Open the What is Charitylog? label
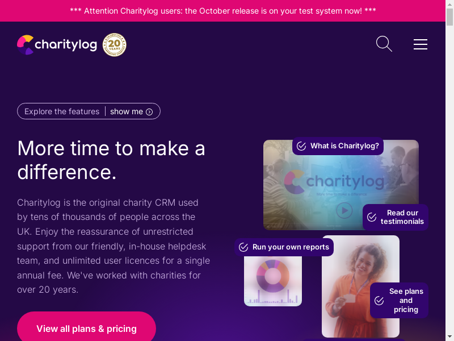Viewport: 454px width, 341px height. coord(344,146)
